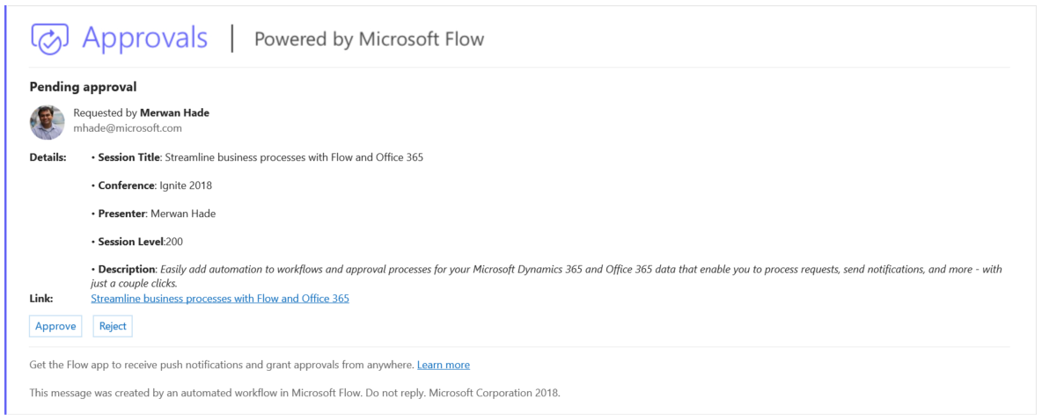
Task: Click the Powered by Microsoft Flow text
Action: pos(369,40)
